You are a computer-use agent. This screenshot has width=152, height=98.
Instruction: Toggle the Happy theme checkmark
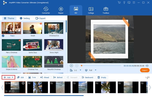click(x=3, y=36)
